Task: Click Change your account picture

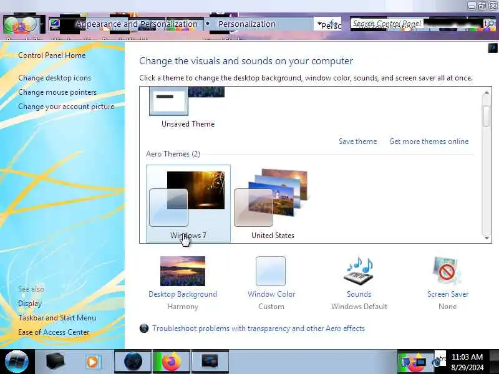Action: pyautogui.click(x=66, y=107)
